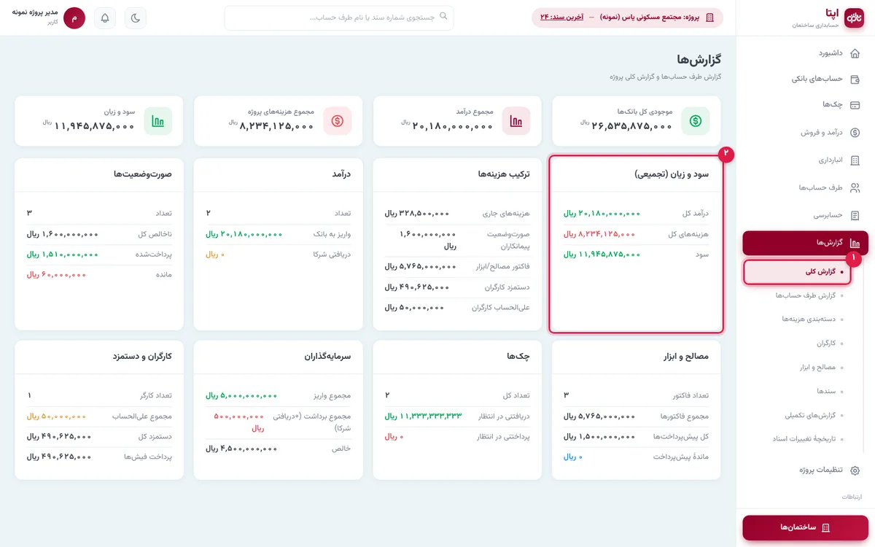The image size is (875, 547).
Task: Open the تنظیمات پروژه sidebar menu
Action: point(806,470)
